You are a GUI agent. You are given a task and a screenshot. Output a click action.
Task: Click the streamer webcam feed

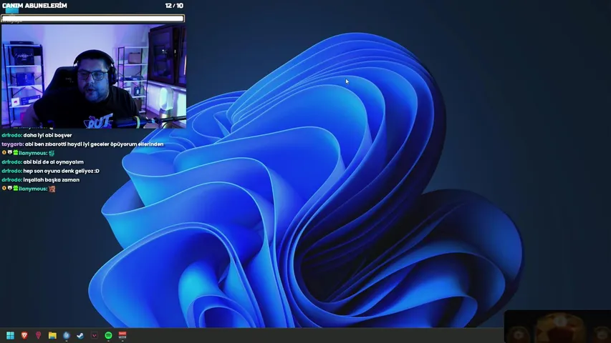pyautogui.click(x=94, y=76)
